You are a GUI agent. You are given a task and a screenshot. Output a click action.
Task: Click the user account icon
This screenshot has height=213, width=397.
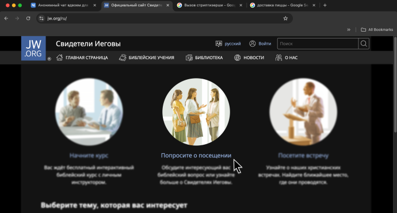253,44
